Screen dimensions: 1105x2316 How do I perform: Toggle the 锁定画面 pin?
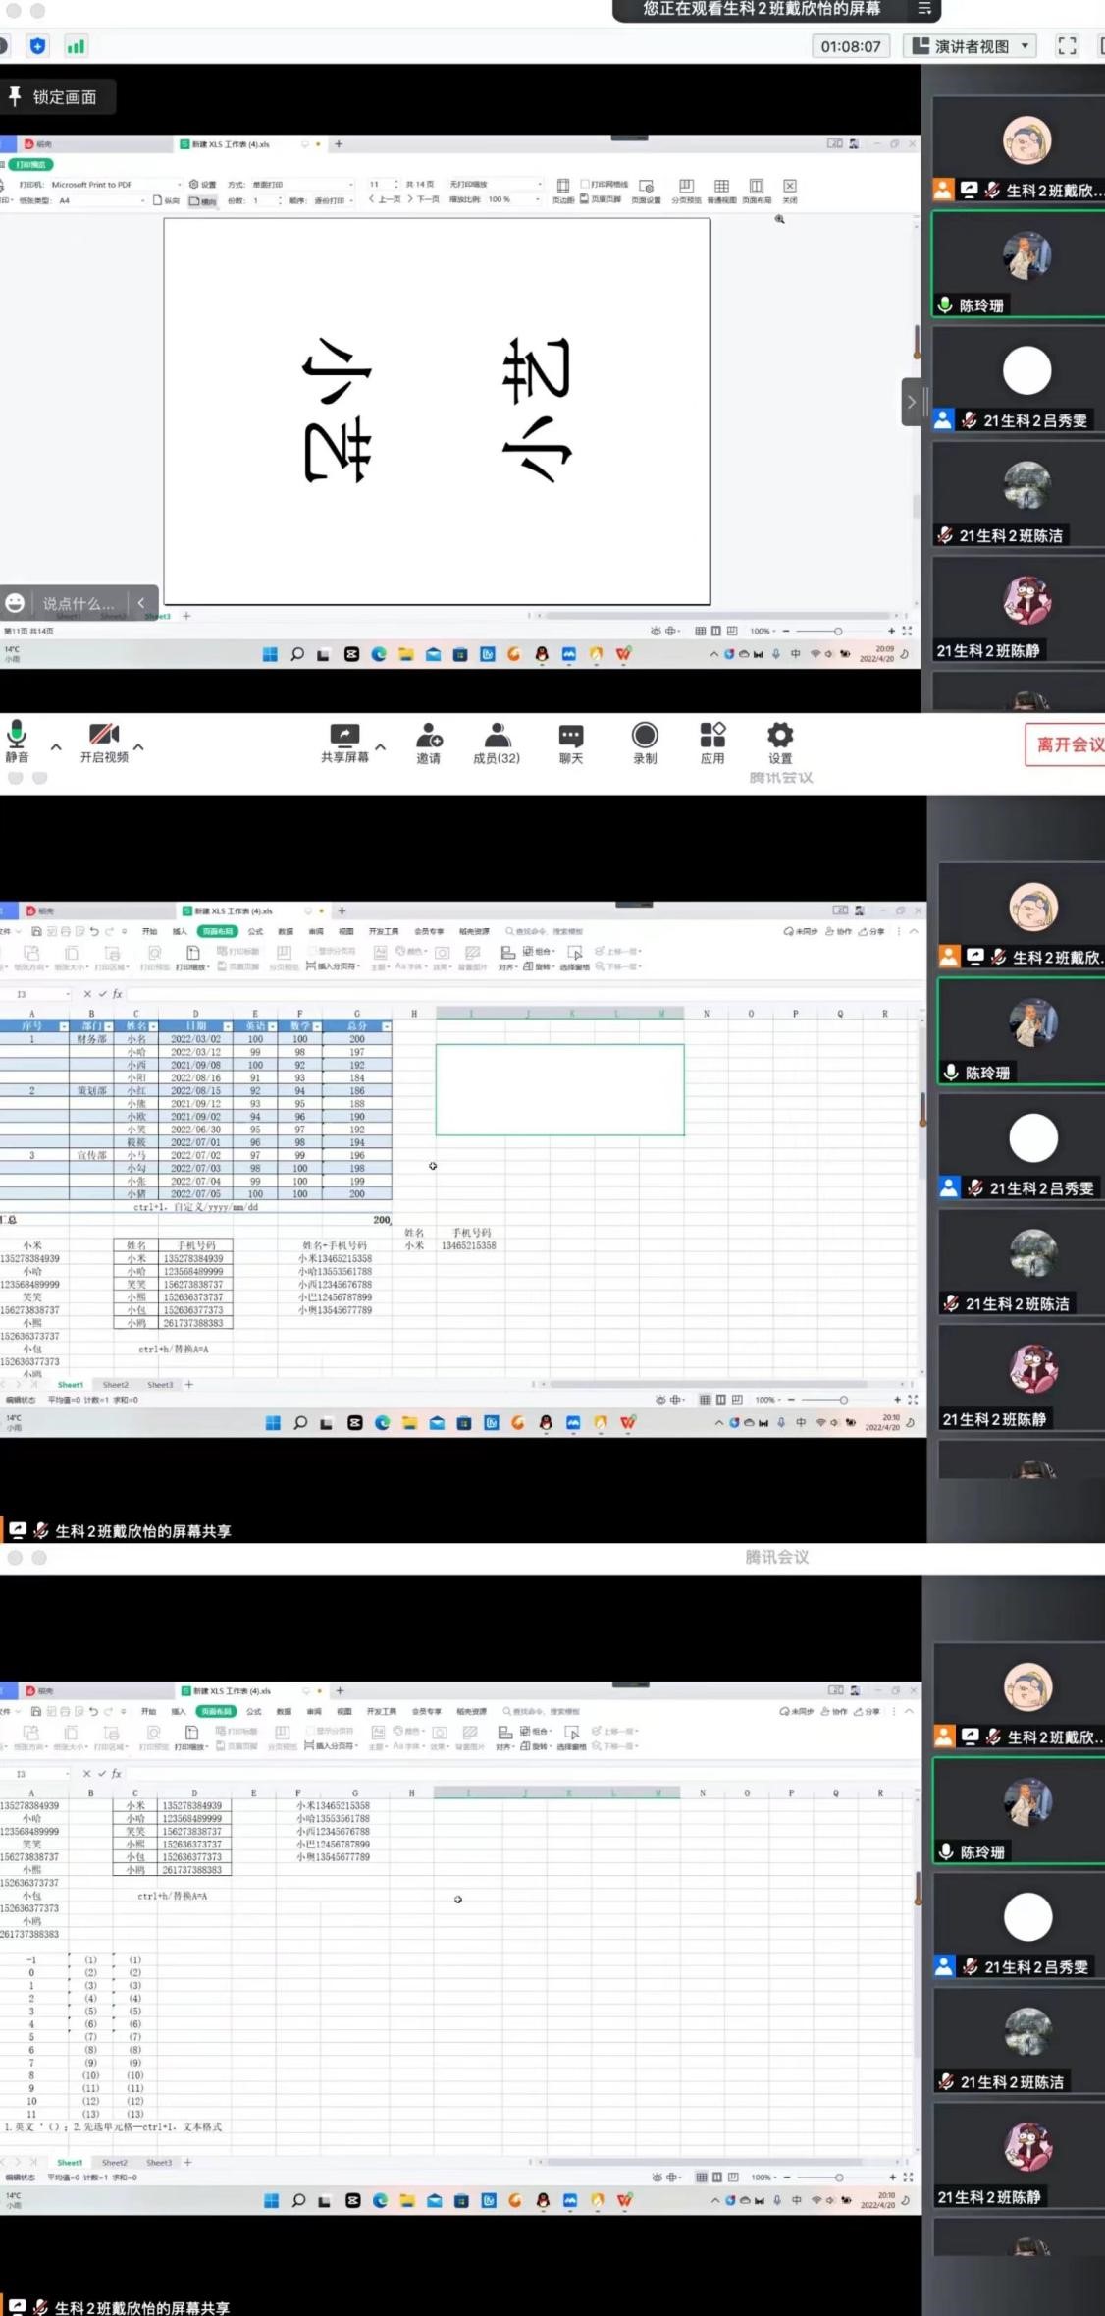54,96
